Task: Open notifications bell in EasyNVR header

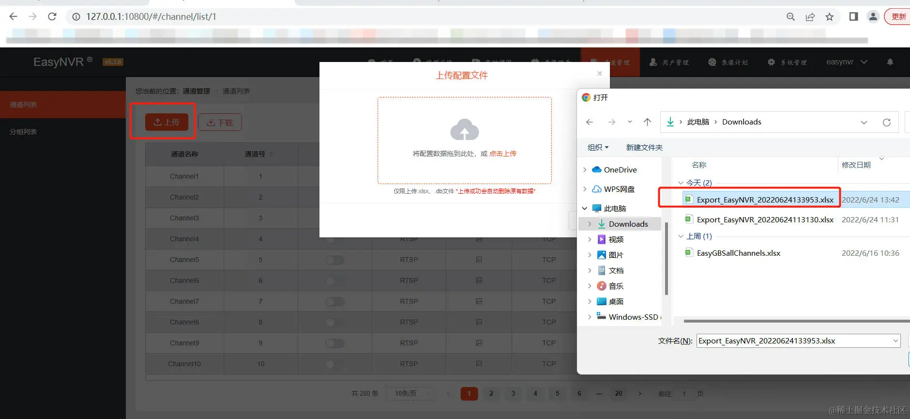Action: click(890, 62)
